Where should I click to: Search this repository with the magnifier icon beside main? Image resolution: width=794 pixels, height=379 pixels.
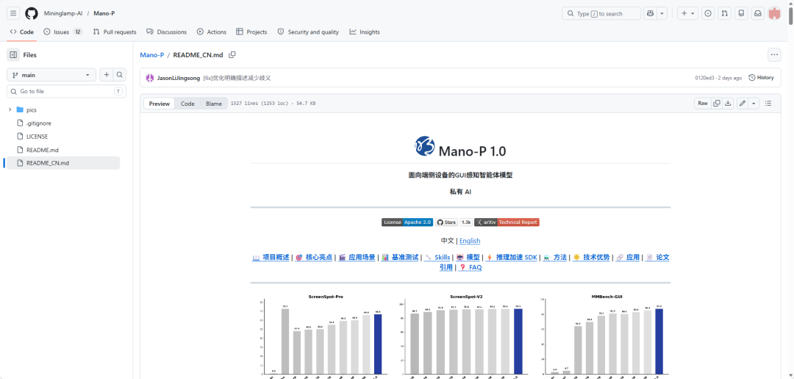[x=120, y=75]
